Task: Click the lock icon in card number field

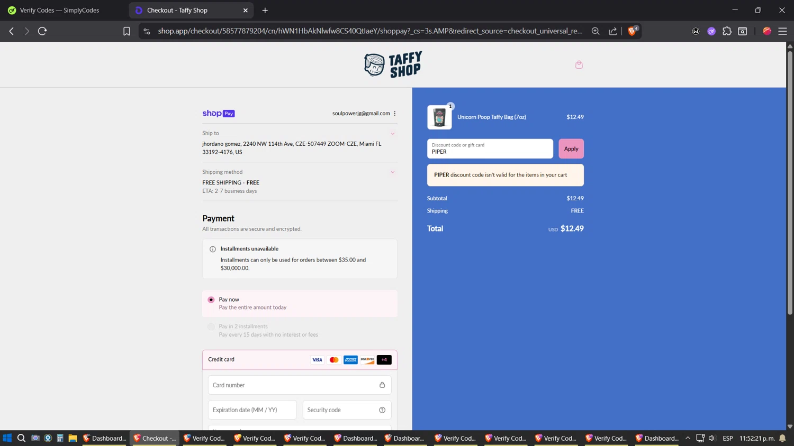Action: coord(382,385)
